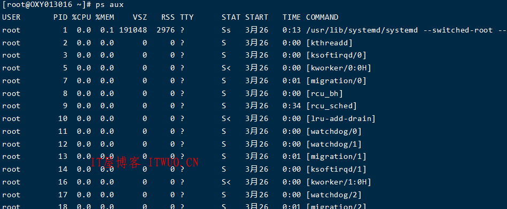Select the [kworker/1:0H] process name
The width and height of the screenshot is (507, 209).
pos(339,182)
